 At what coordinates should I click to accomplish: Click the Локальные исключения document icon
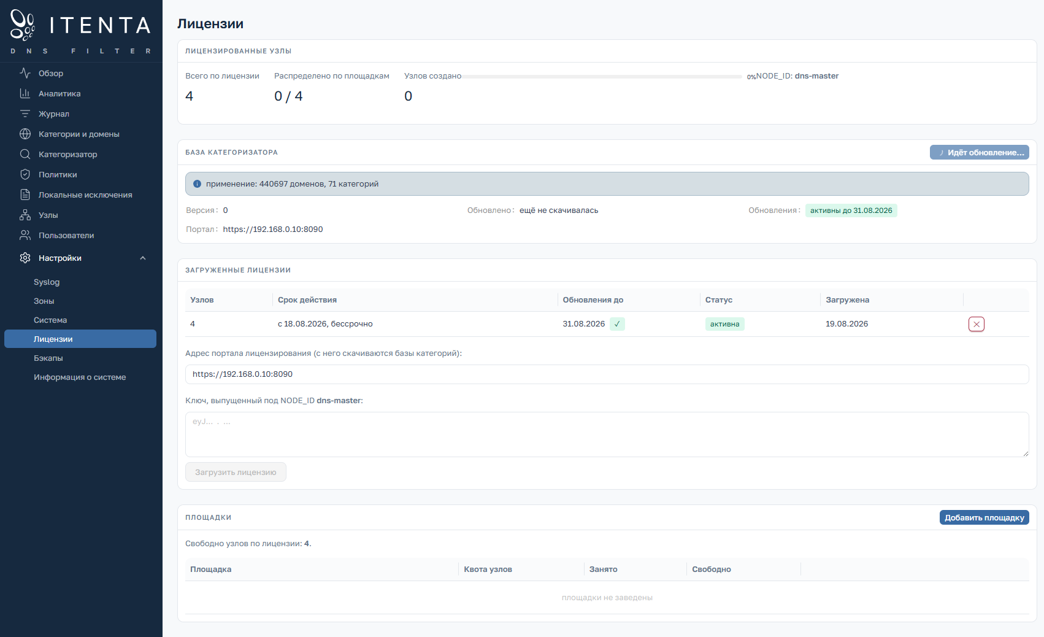25,195
